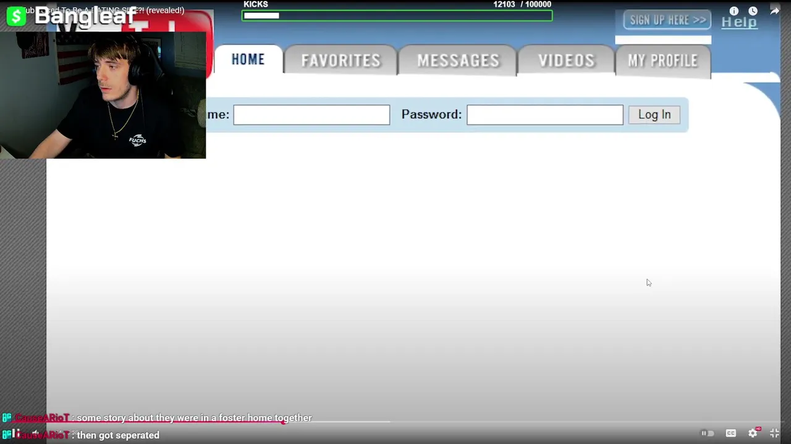Image resolution: width=791 pixels, height=444 pixels.
Task: Focus the user name input field
Action: click(x=311, y=115)
